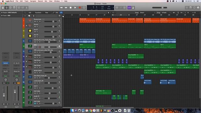Click bar 33 on the ruler

click(129, 15)
